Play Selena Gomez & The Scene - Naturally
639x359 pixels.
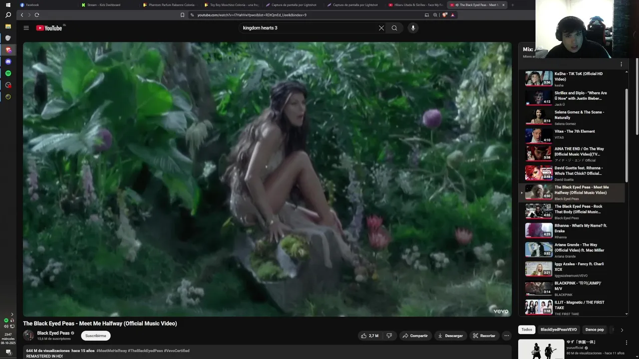tap(572, 117)
